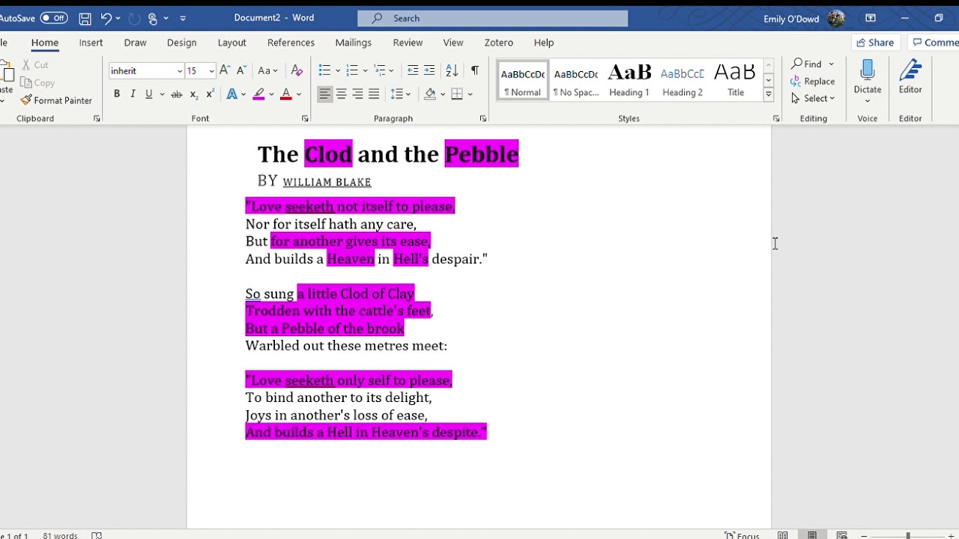The width and height of the screenshot is (959, 539).
Task: Decrease paragraph indent
Action: 412,70
